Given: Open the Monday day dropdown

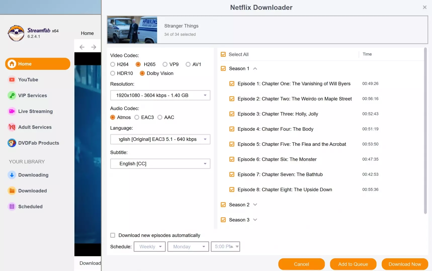Looking at the screenshot, I should coord(188,247).
